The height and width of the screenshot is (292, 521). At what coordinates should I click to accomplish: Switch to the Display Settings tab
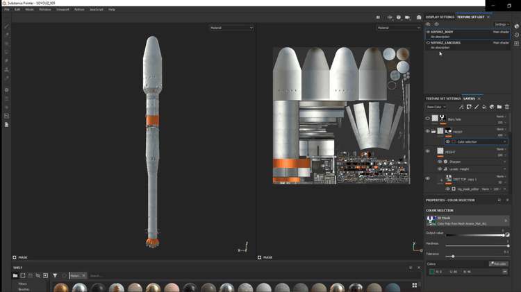pos(440,17)
